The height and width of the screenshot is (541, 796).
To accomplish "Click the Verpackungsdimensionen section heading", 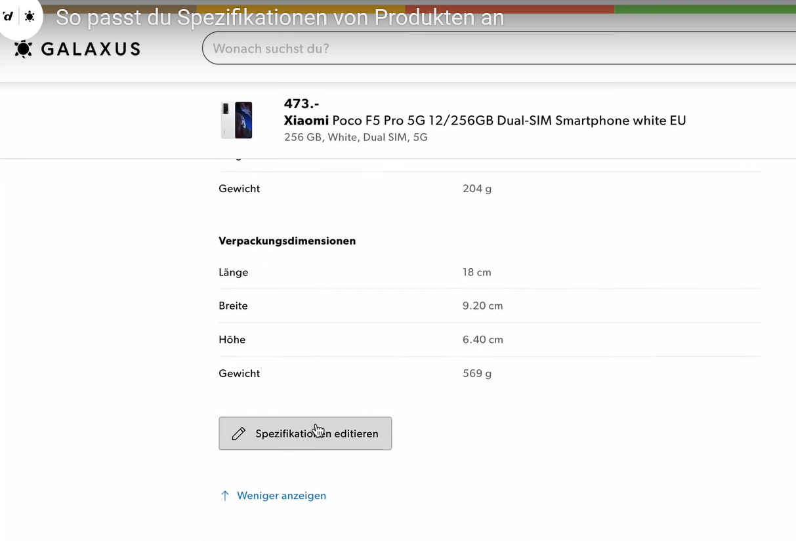I will (x=287, y=241).
